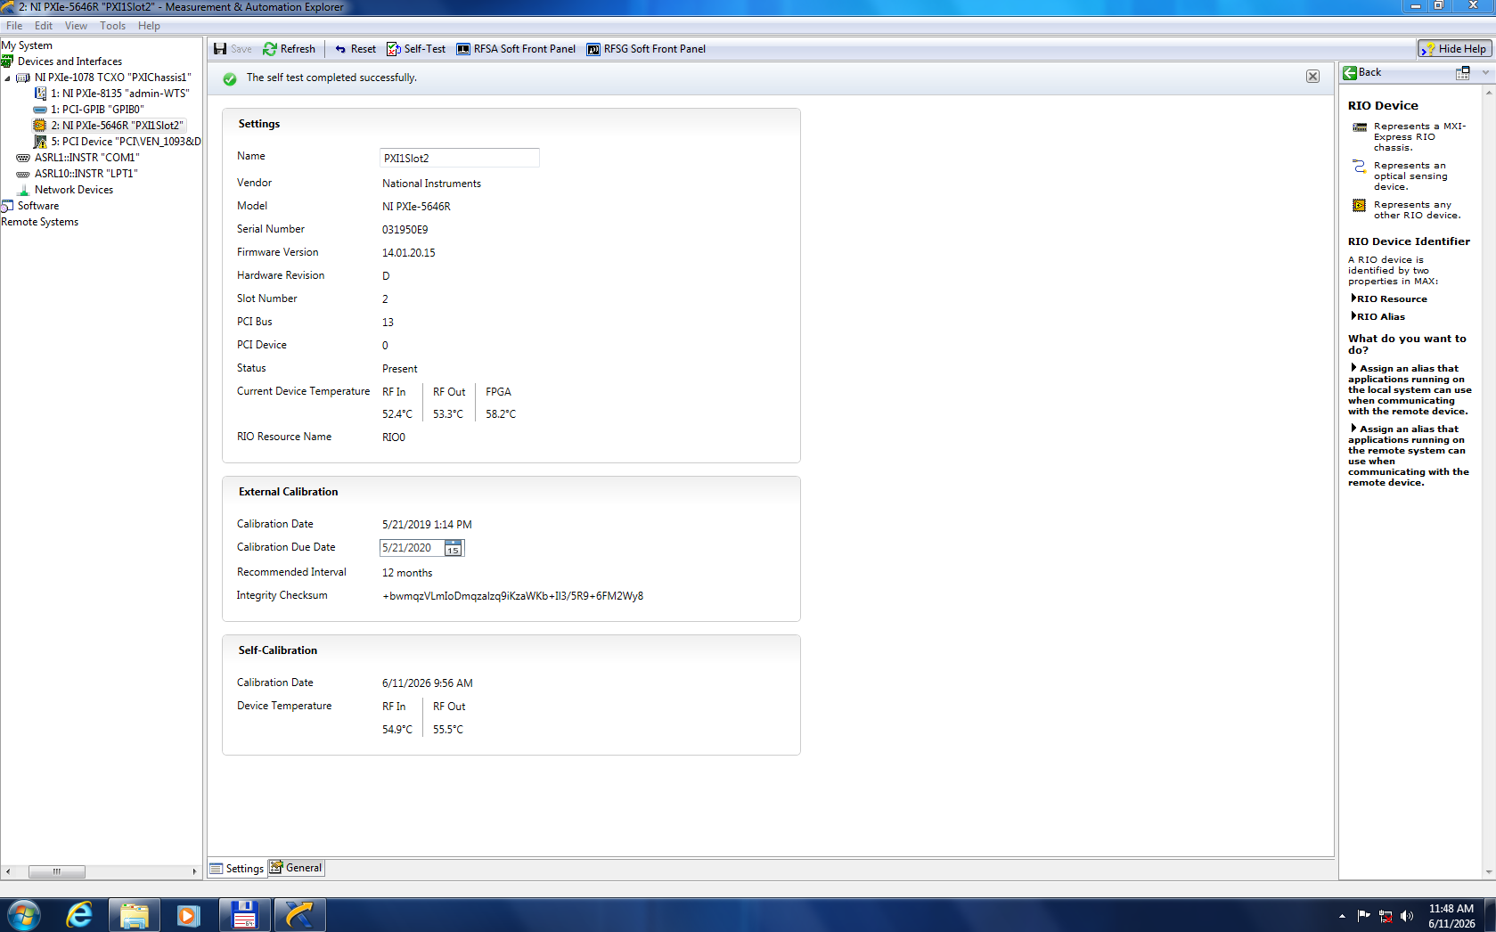The height and width of the screenshot is (932, 1496).
Task: Click the self-calibration date 6/11/2026 9:56 AM
Action: click(428, 683)
